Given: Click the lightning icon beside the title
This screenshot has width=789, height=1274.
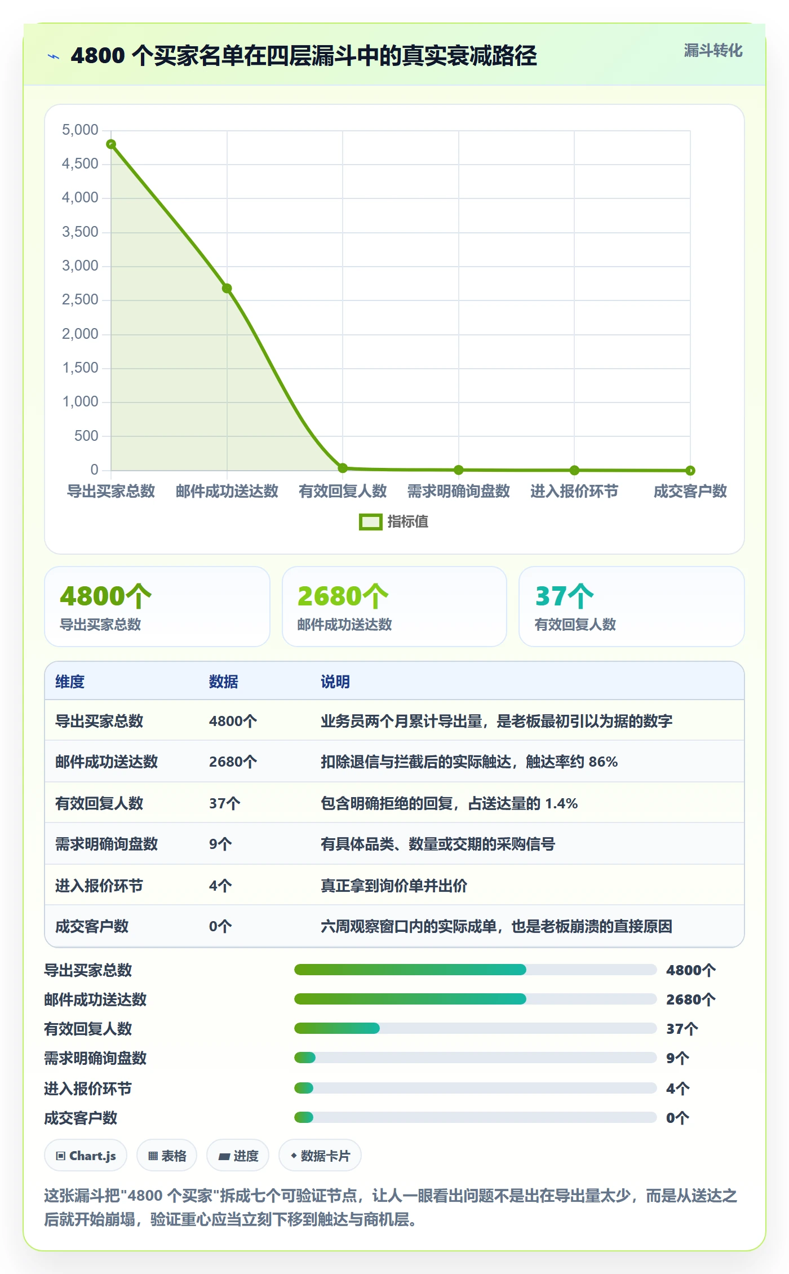Looking at the screenshot, I should 54,56.
